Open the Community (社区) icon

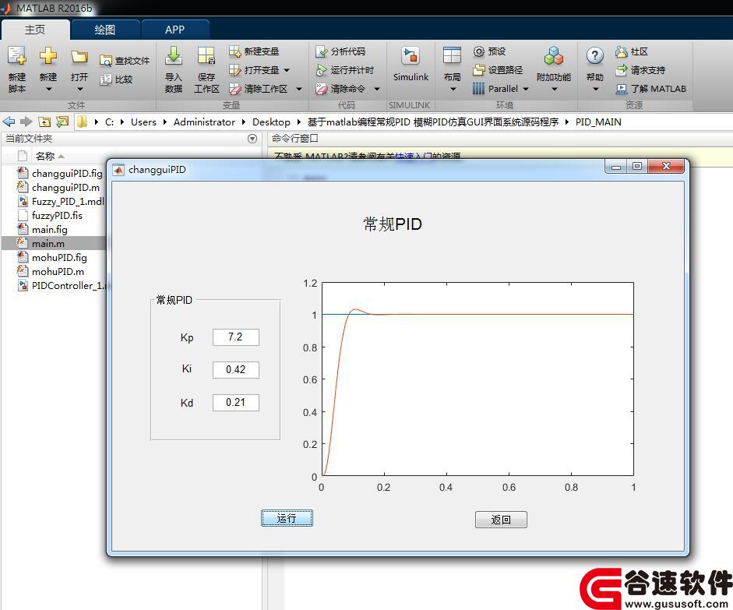622,51
